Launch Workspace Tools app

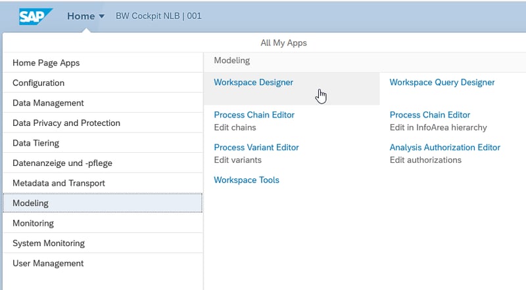[x=247, y=180]
